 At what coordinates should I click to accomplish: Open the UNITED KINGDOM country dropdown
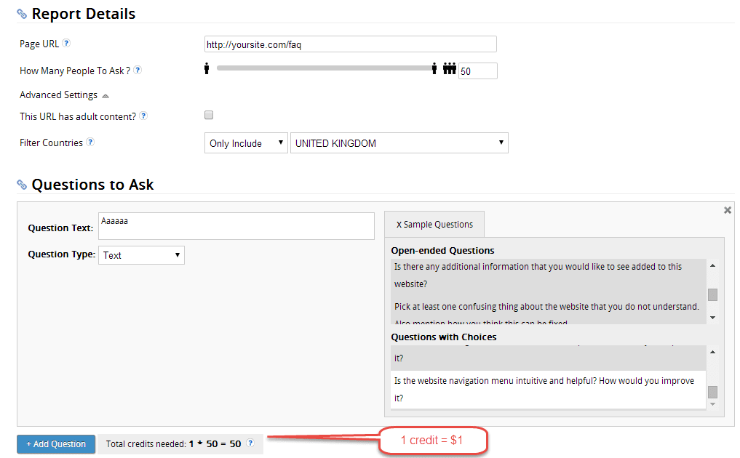(399, 142)
